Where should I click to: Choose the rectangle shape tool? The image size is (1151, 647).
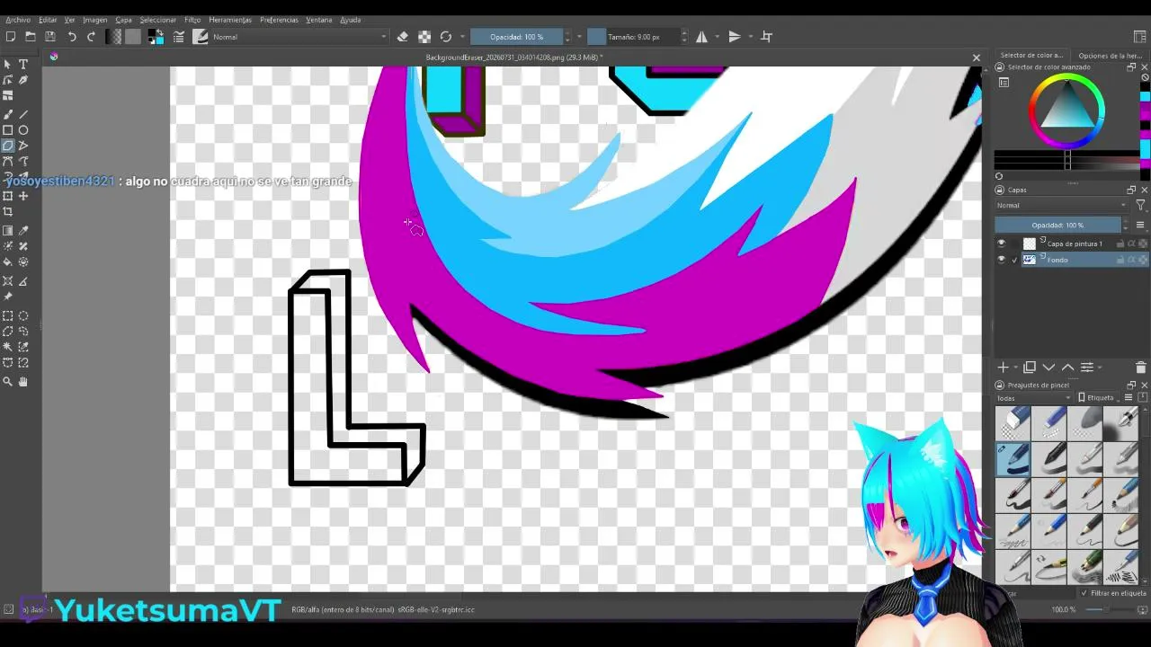tap(8, 130)
